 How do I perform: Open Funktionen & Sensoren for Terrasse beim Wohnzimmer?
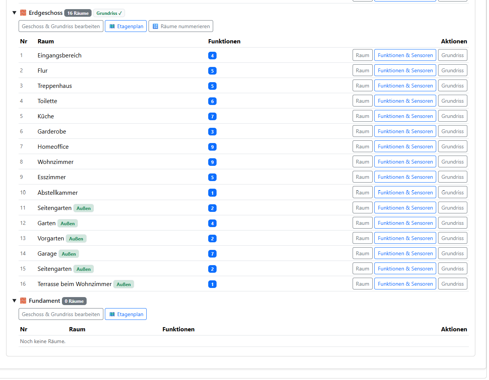pos(405,284)
